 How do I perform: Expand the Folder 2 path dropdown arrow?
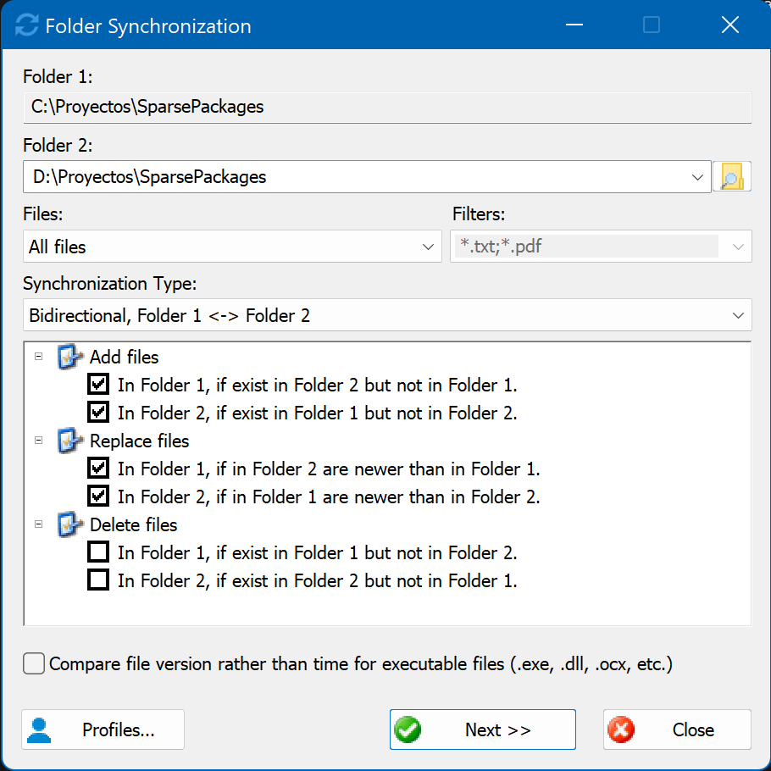[696, 177]
